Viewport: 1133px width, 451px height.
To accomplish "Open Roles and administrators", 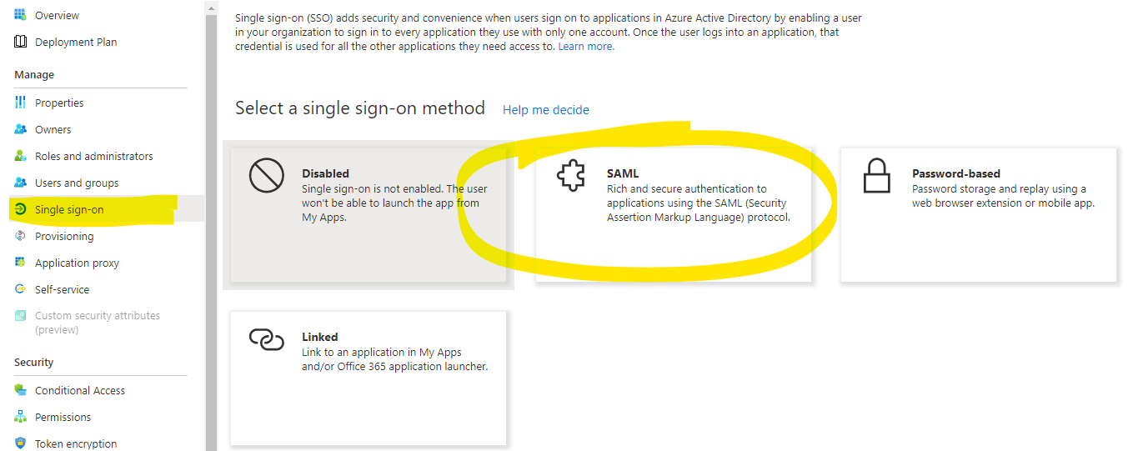I will point(93,156).
